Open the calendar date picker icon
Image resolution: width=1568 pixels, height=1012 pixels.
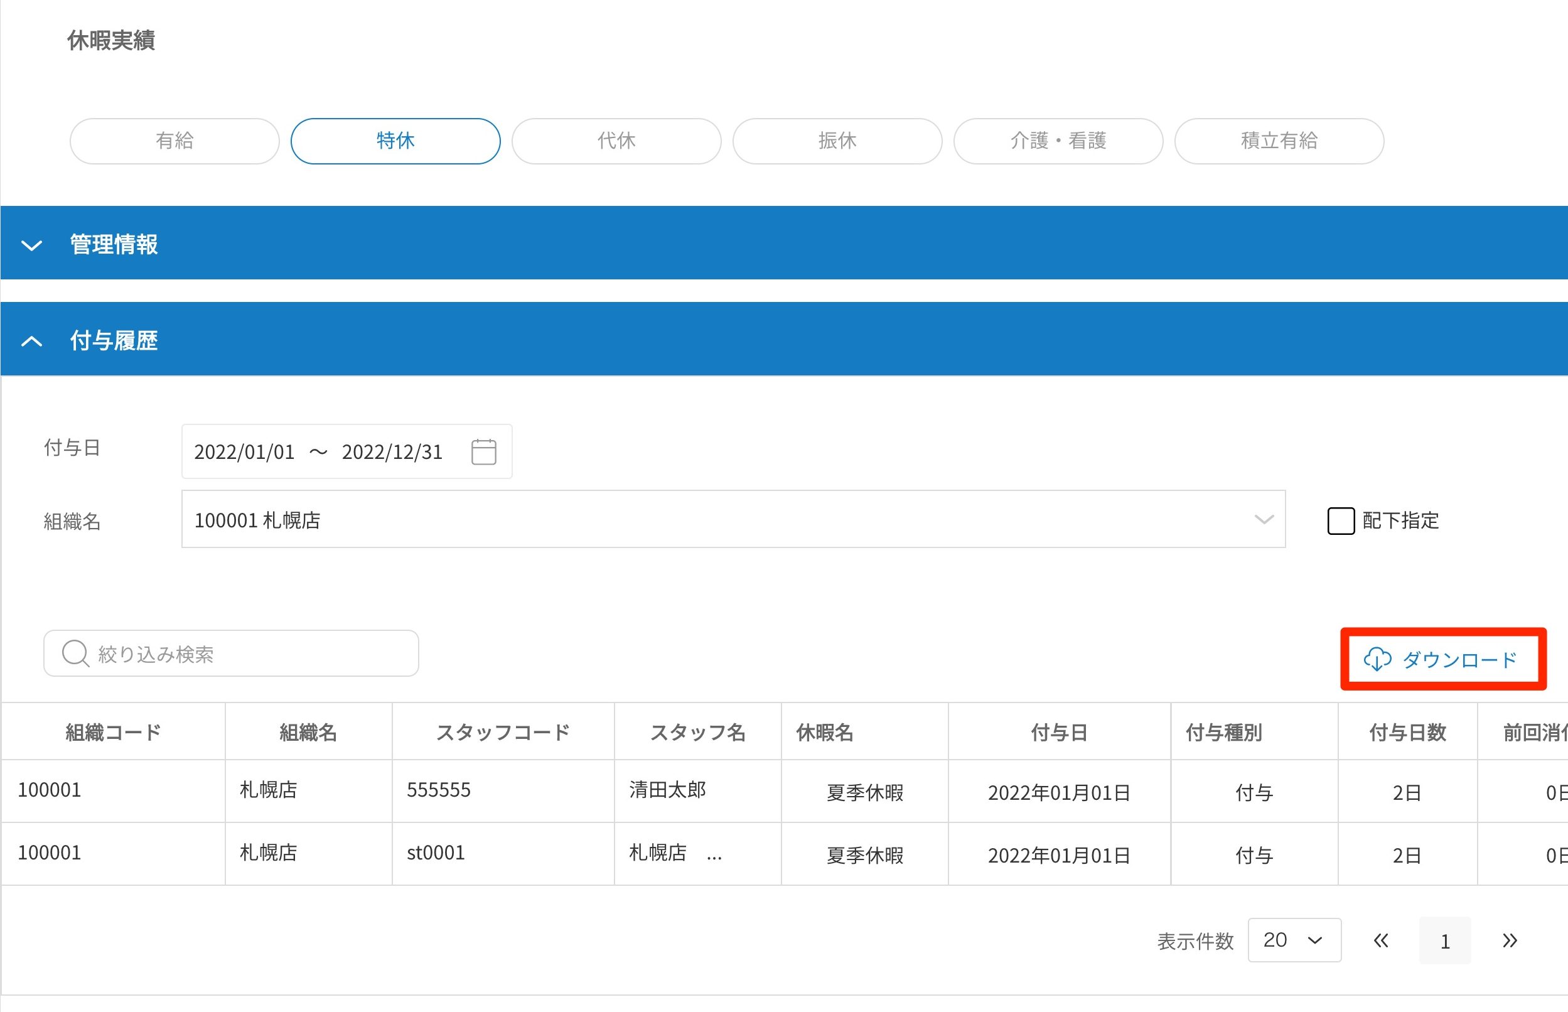pos(483,452)
